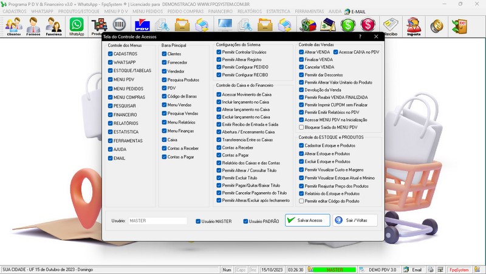Toggle the WHATSAPP menu checkbox
Image resolution: width=486 pixels, height=274 pixels.
click(111, 62)
